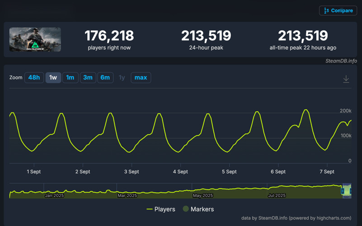Toggle the Players series in legend
This screenshot has height=226, width=362.
click(165, 209)
